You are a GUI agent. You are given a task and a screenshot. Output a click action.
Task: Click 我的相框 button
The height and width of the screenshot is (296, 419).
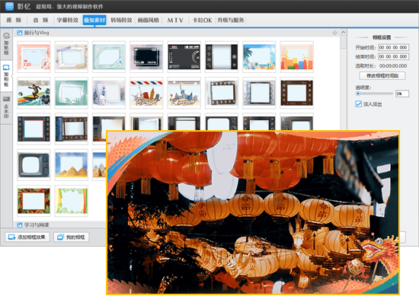tap(72, 237)
